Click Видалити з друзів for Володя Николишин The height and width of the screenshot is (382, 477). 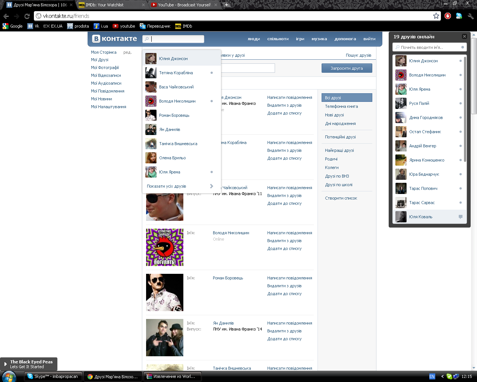point(284,241)
